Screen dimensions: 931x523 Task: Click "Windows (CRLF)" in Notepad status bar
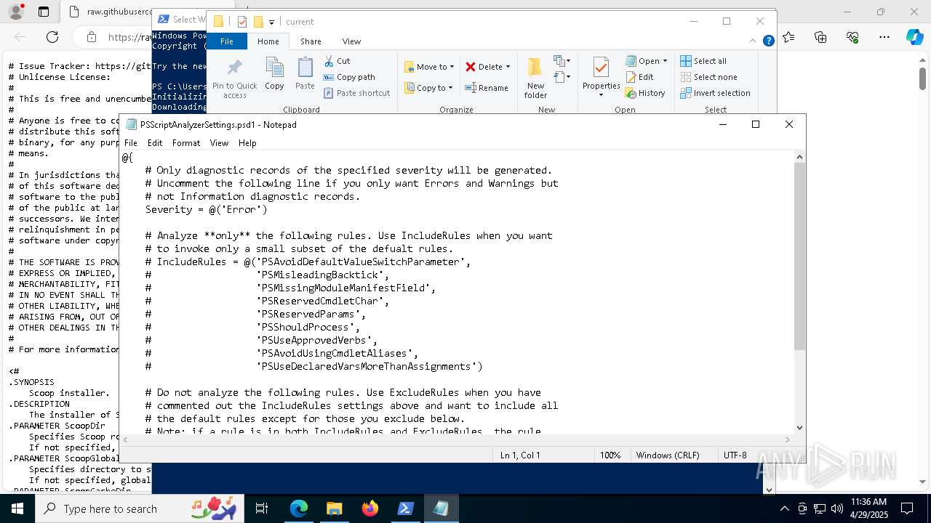coord(668,455)
